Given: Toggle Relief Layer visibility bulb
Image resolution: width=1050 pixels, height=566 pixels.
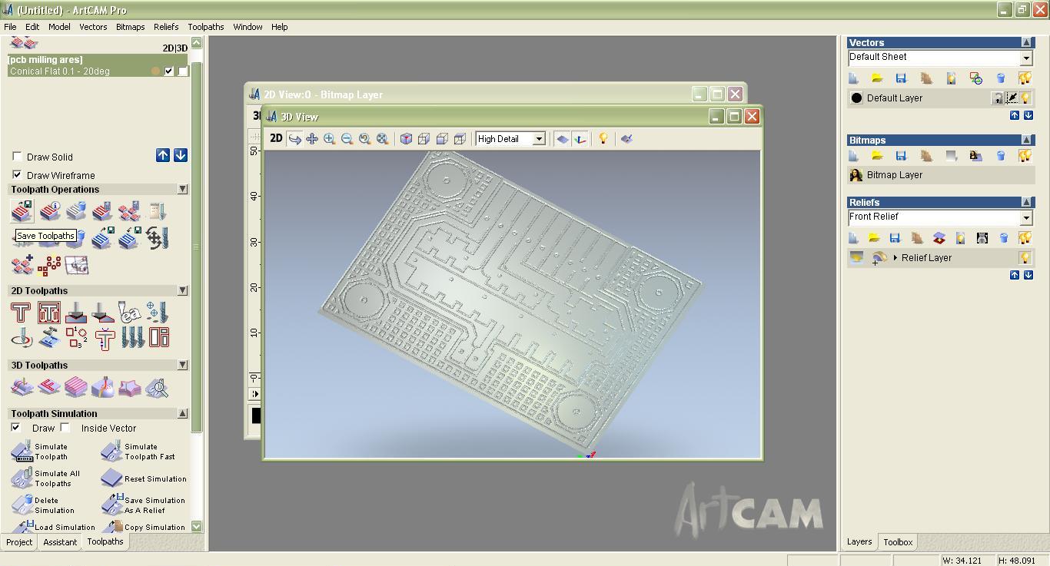Looking at the screenshot, I should tap(1025, 258).
